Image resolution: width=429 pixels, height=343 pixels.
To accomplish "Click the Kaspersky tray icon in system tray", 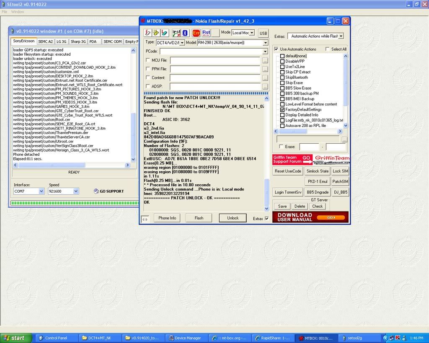I will pos(398,338).
